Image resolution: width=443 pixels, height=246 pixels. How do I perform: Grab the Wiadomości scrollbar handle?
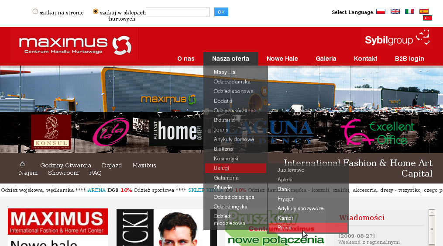coord(432,229)
